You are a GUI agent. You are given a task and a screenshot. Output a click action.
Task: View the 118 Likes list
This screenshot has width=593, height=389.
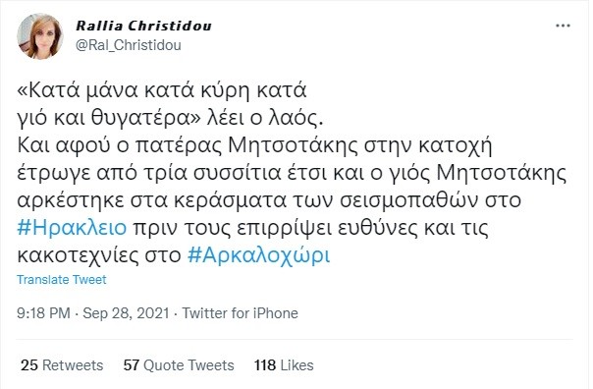point(284,365)
